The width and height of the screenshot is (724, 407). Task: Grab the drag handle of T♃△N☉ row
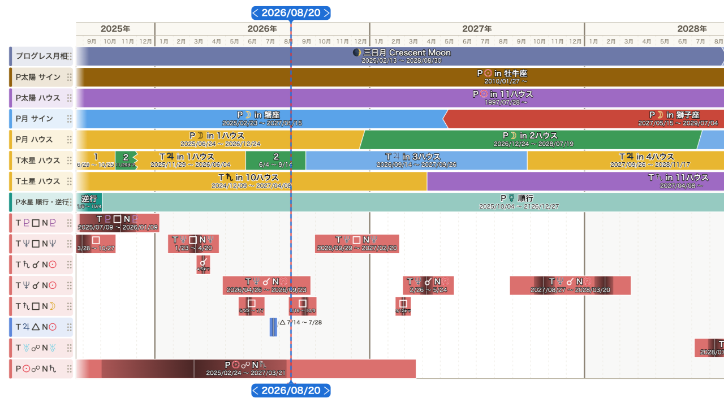point(70,327)
